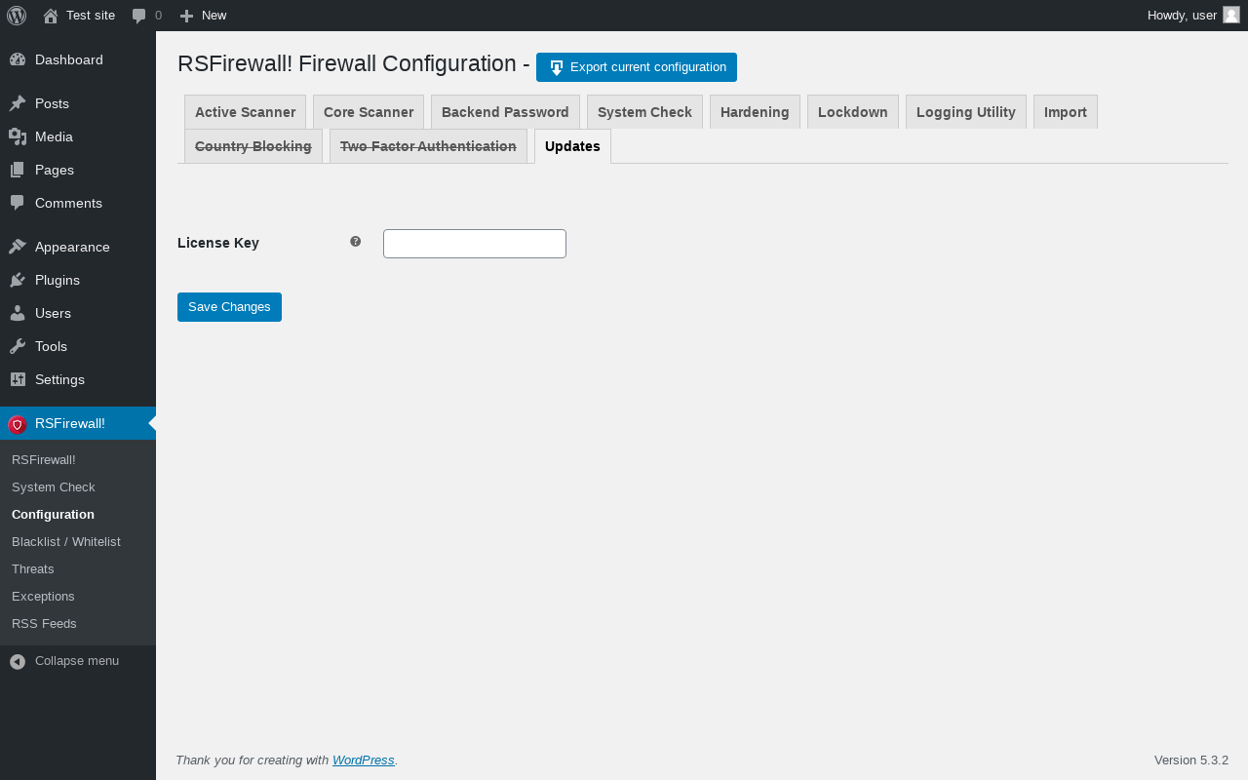Open Exceptions submenu entry
The width and height of the screenshot is (1248, 780).
point(43,596)
